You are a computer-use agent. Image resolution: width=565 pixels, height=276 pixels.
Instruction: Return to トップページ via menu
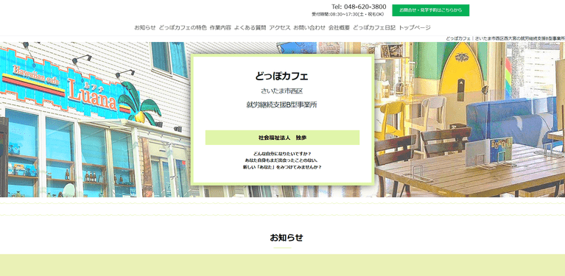pyautogui.click(x=415, y=28)
